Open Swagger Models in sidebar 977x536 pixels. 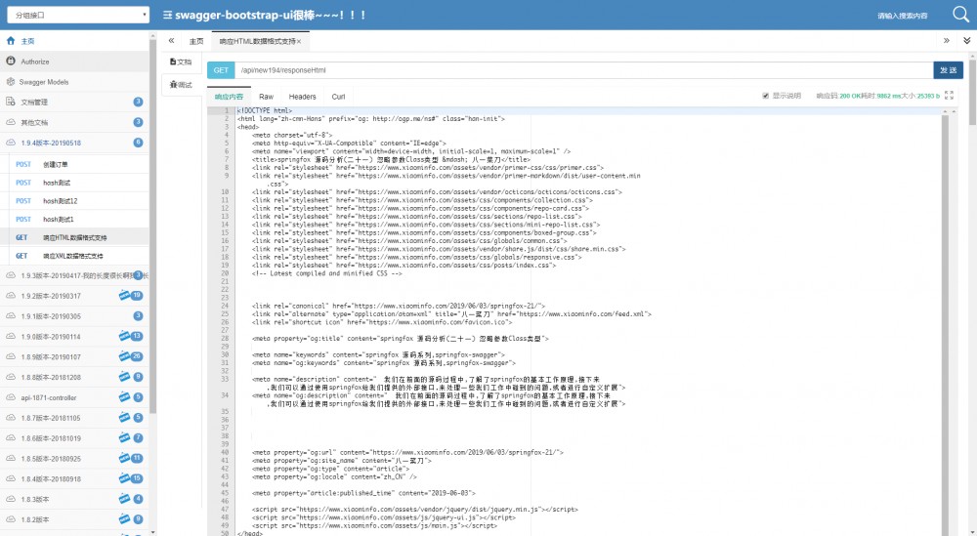coord(75,82)
